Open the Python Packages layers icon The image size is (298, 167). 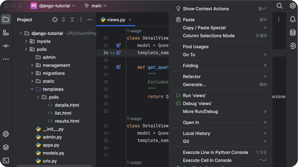click(6, 147)
